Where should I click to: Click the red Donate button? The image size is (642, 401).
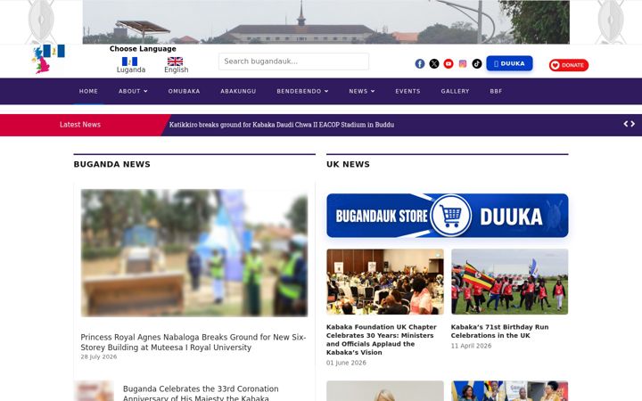click(x=569, y=65)
